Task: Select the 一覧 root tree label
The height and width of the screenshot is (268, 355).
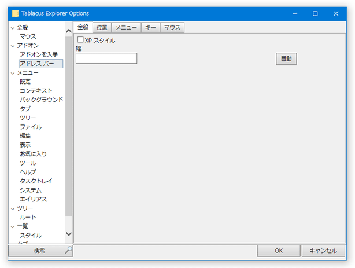Action: coord(23,226)
